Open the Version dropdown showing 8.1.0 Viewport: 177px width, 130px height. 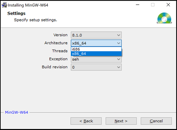96,35
